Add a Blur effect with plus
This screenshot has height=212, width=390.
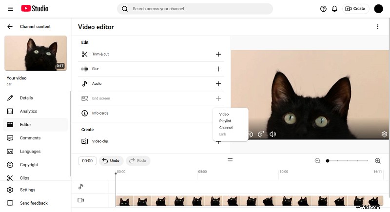[218, 69]
